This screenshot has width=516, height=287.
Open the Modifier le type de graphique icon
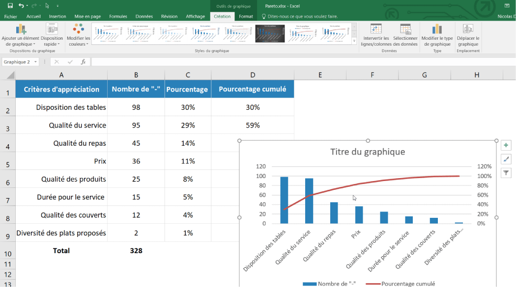437,34
